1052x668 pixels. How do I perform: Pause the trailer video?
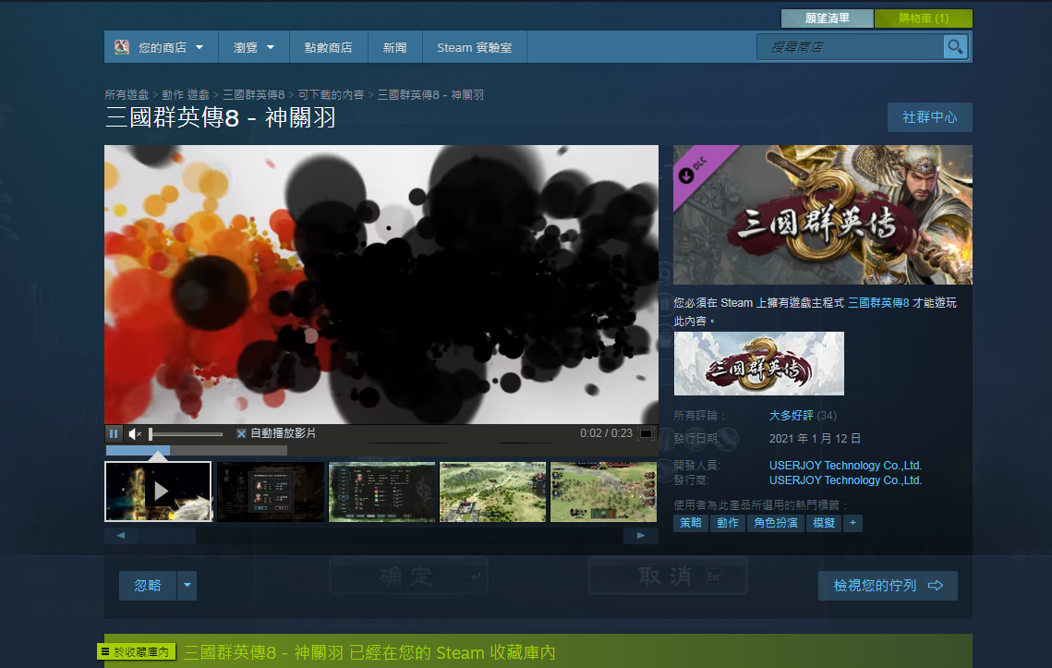click(114, 433)
